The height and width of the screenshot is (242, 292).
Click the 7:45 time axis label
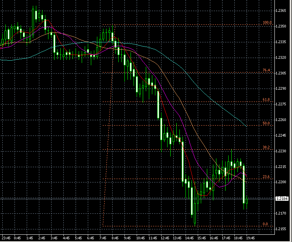(x=103, y=238)
